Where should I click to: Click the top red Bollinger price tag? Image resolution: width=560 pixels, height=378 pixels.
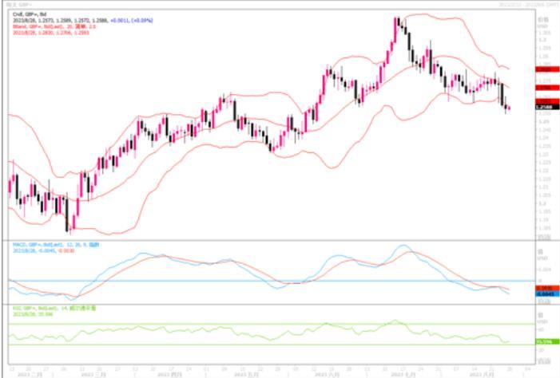pos(547,69)
